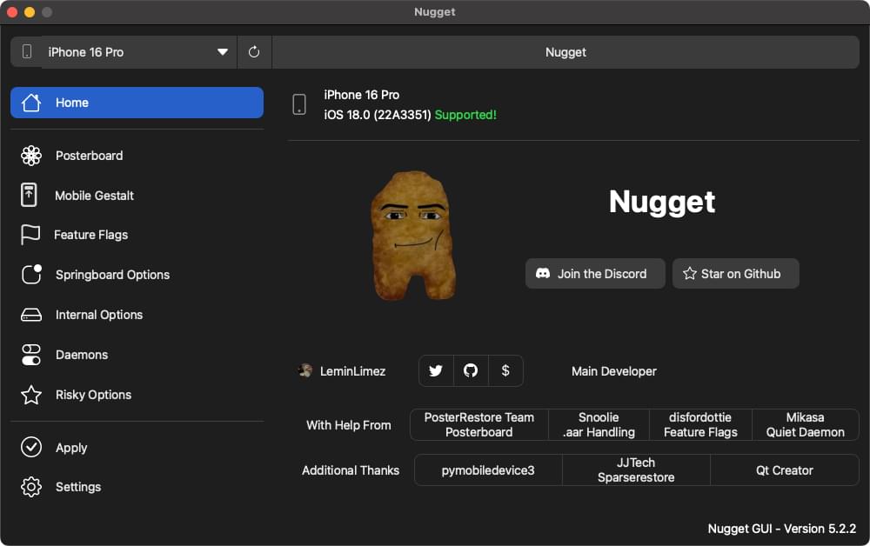Image resolution: width=870 pixels, height=546 pixels.
Task: Click the Star on Github button
Action: (736, 274)
